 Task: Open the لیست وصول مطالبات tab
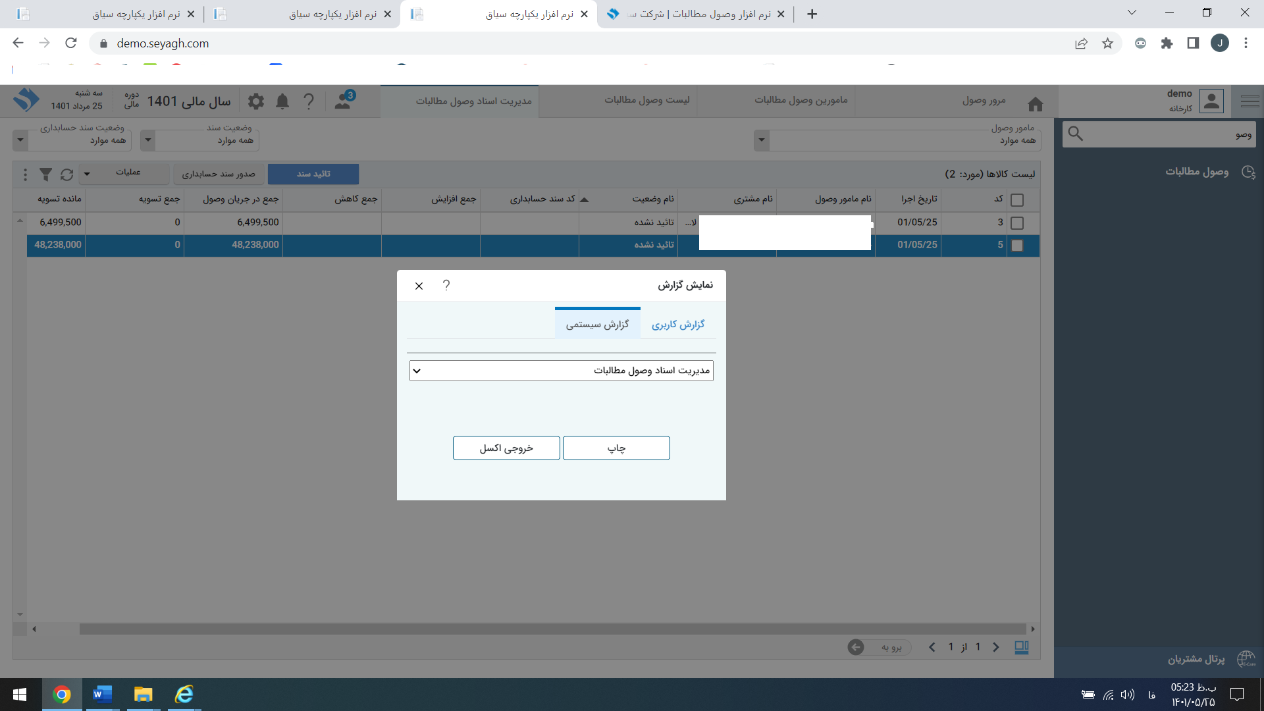[647, 100]
